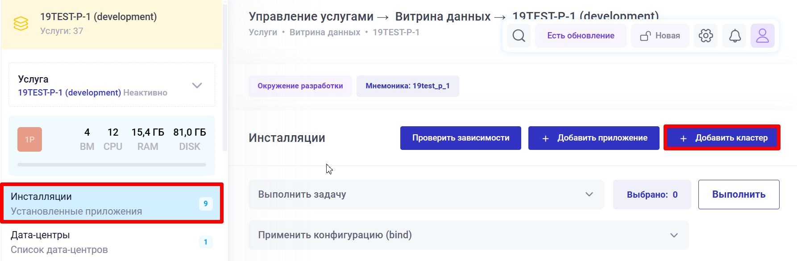Click the Data centers count badge 1

coord(205,242)
